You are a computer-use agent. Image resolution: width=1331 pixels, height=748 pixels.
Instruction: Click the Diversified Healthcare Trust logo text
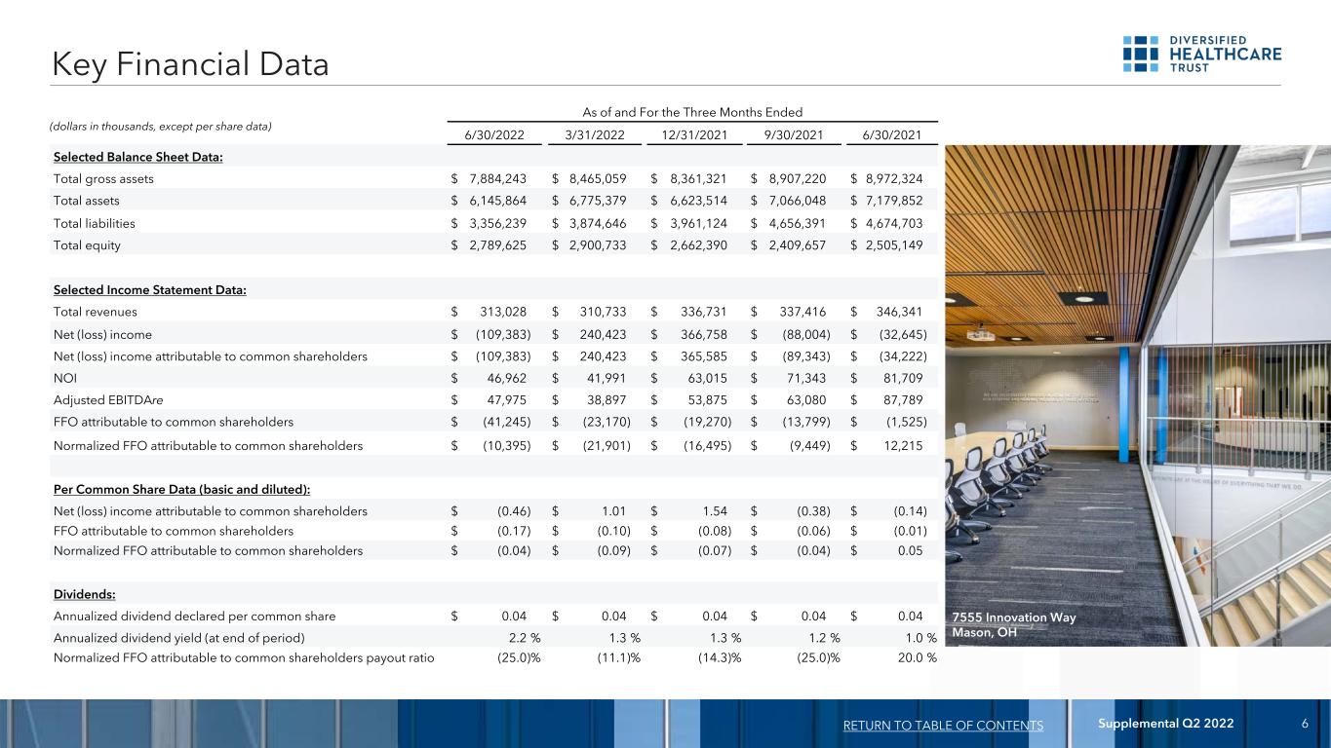1226,54
